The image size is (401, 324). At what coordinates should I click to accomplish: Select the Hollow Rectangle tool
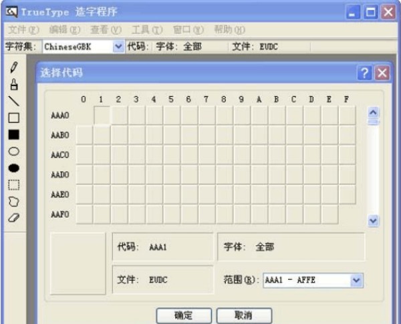coord(14,118)
